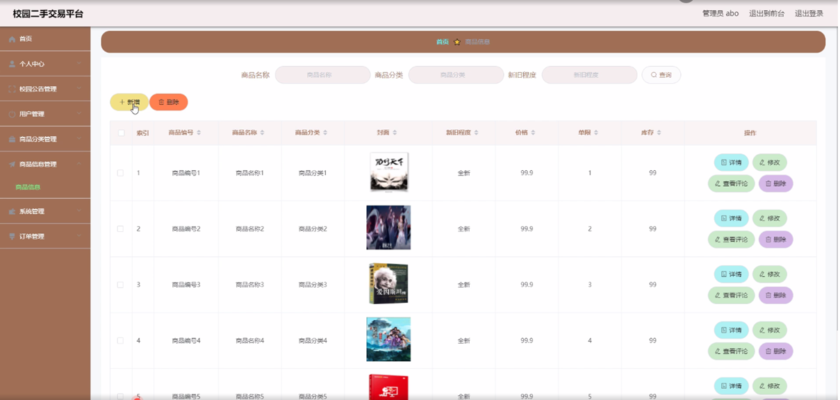Click the briefcase icon beside 商品分类管理

(12, 140)
